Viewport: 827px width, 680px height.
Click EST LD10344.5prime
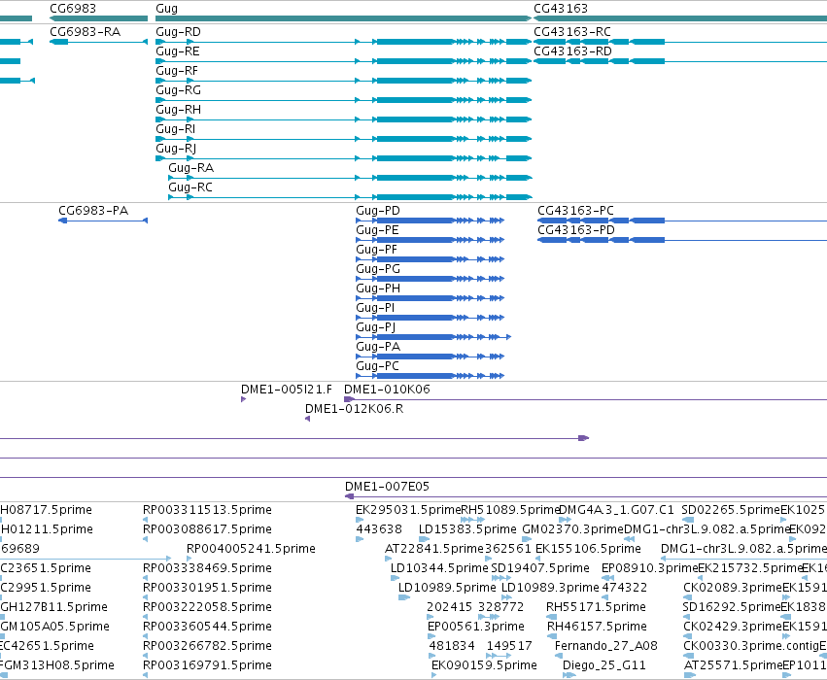439,568
